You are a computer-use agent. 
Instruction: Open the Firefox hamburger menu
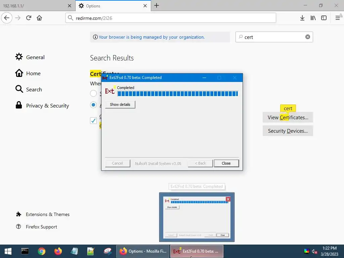point(338,18)
